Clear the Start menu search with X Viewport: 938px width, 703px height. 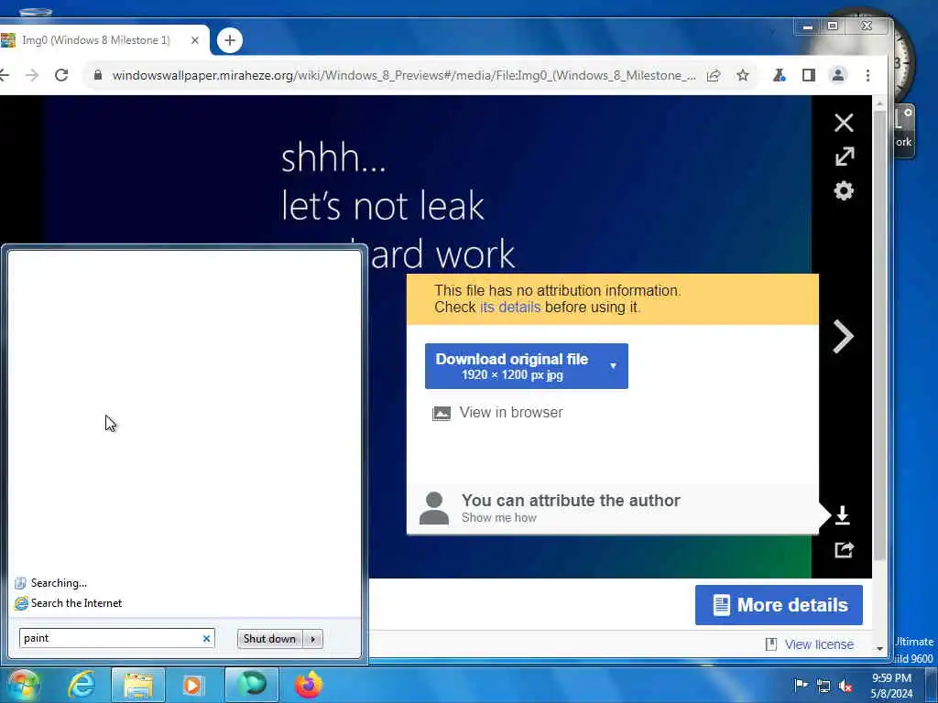pos(206,638)
